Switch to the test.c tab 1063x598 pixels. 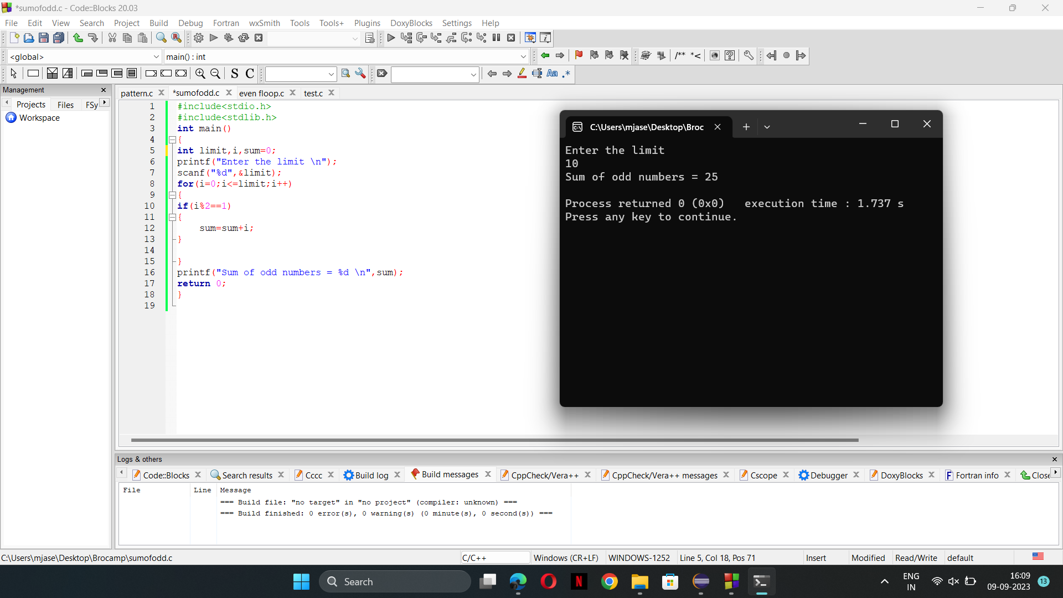pyautogui.click(x=313, y=92)
